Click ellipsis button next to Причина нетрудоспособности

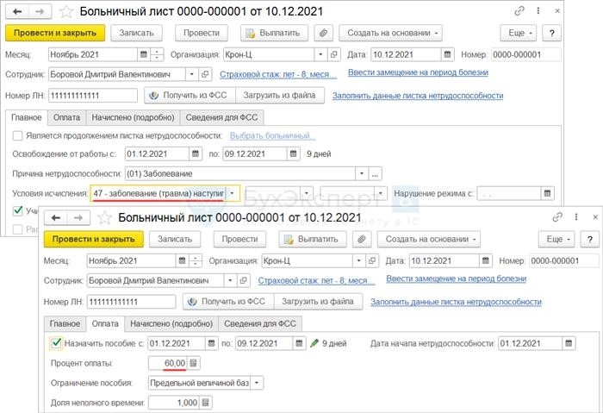375,173
